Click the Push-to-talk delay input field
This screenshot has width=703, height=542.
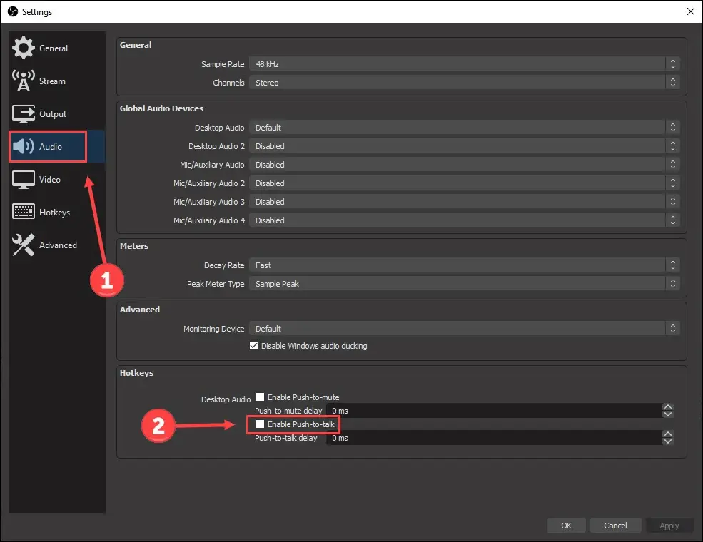pos(428,439)
